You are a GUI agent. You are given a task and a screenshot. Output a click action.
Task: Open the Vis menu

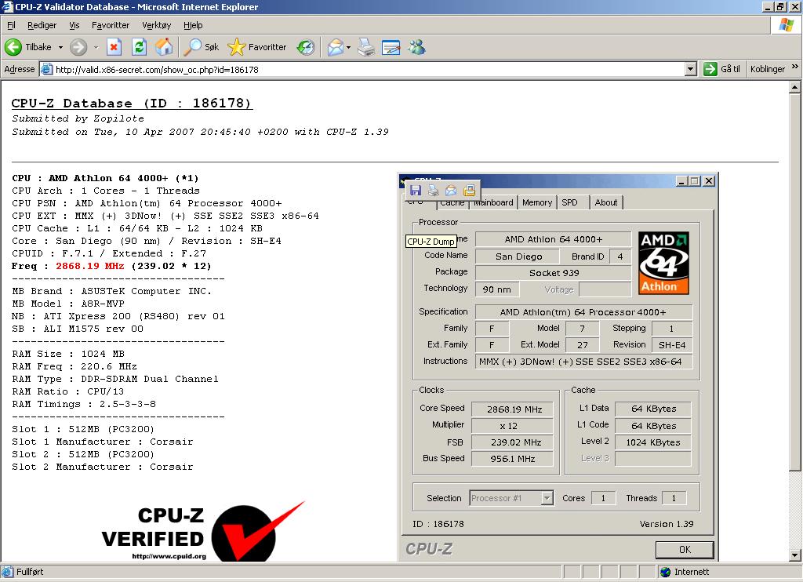[74, 25]
